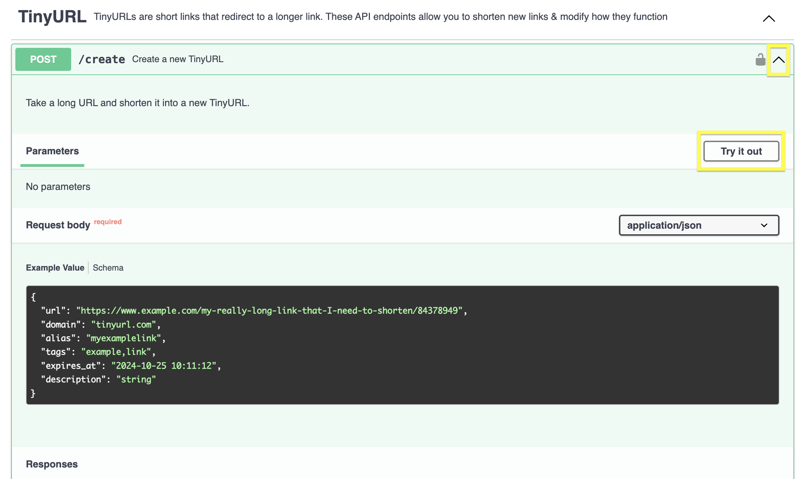The height and width of the screenshot is (479, 806).
Task: Click the tinyurl.com domain value in example
Action: (124, 324)
